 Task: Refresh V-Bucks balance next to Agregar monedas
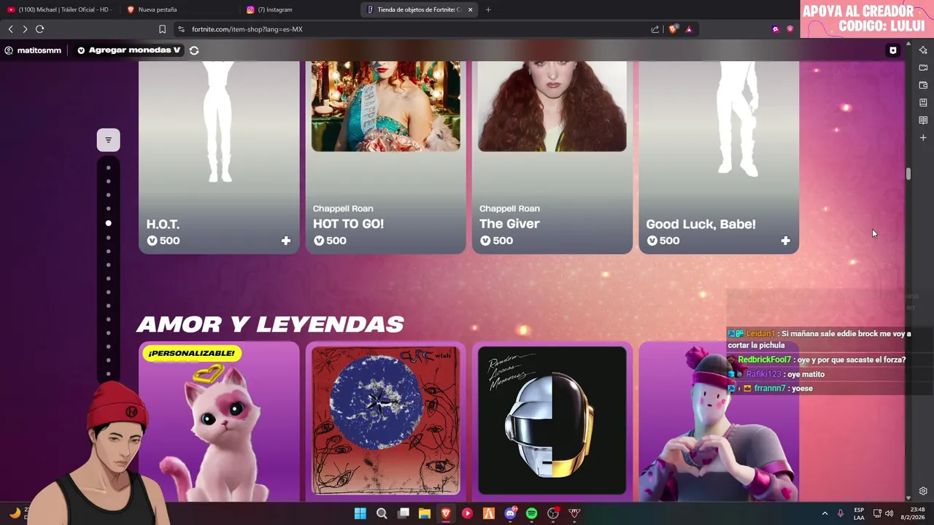click(194, 50)
